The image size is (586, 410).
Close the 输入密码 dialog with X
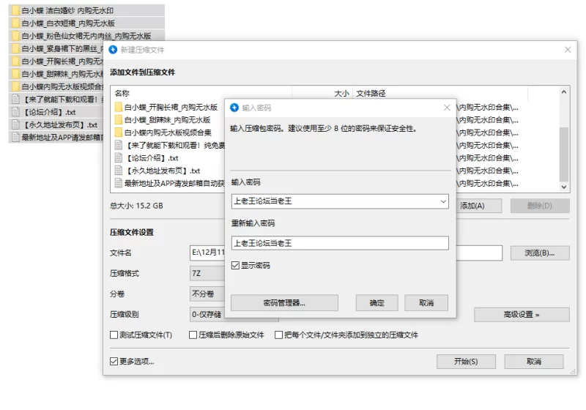447,108
